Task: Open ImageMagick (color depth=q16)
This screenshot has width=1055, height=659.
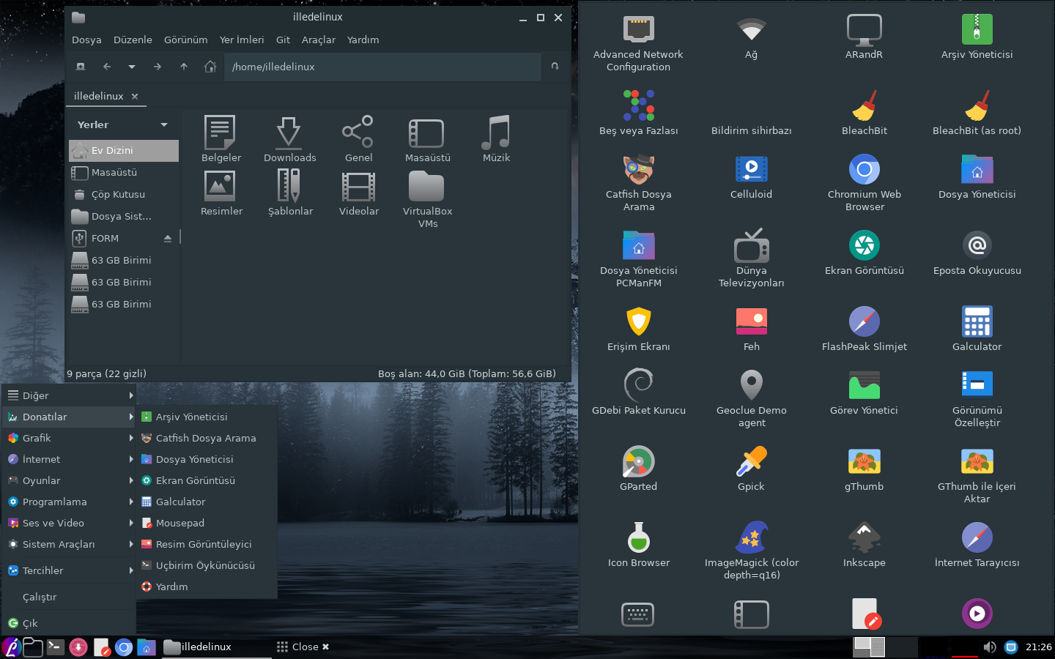Action: [x=751, y=551]
